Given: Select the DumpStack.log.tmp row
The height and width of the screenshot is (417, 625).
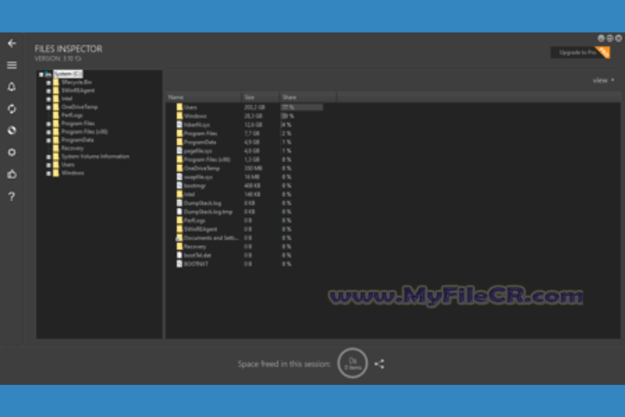Looking at the screenshot, I should 392,211.
